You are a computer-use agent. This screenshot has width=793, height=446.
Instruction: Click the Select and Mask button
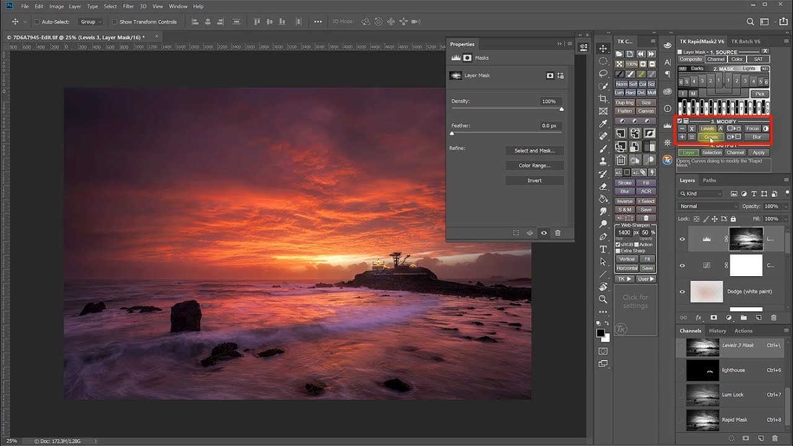tap(535, 151)
